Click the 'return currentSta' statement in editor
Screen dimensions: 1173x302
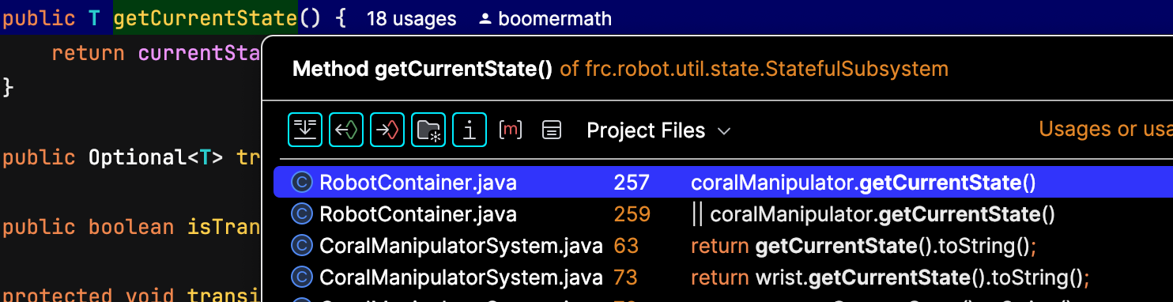157,54
